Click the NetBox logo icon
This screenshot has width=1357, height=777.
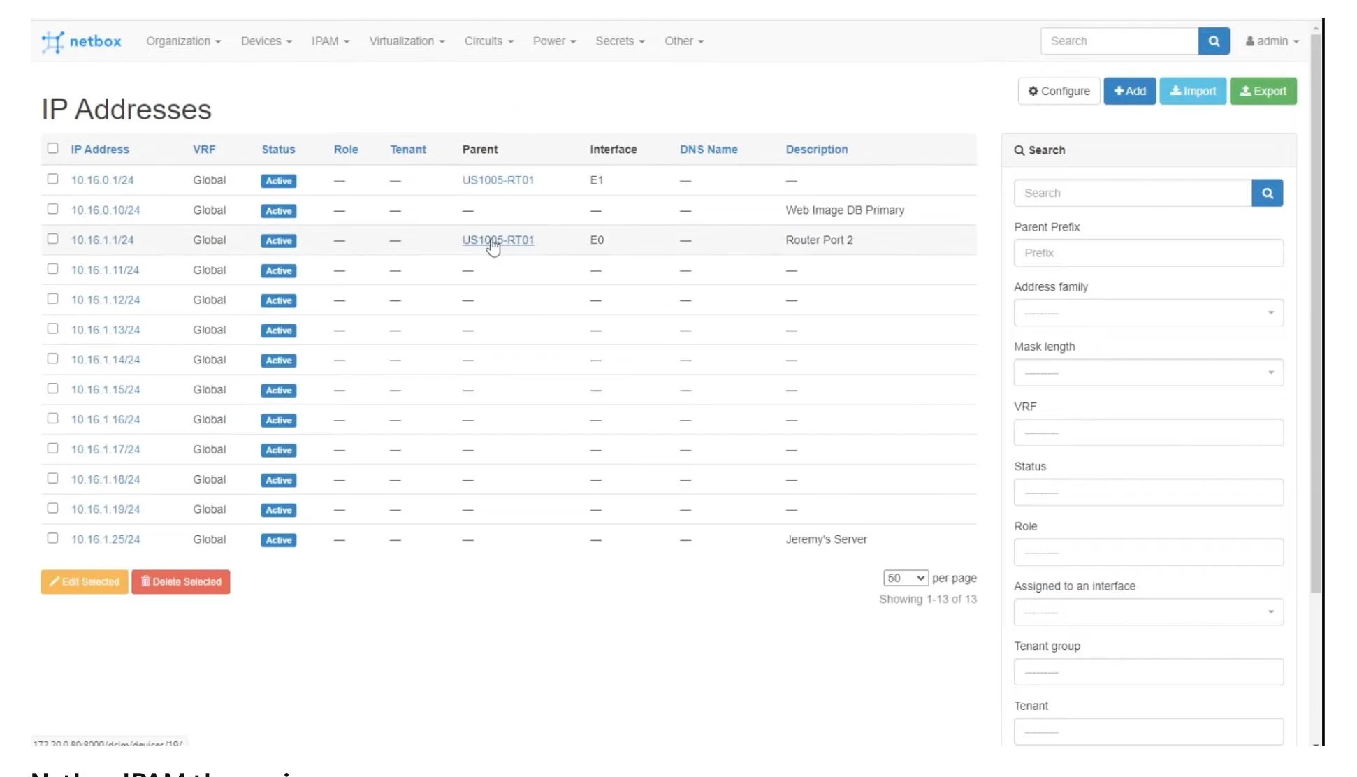53,42
